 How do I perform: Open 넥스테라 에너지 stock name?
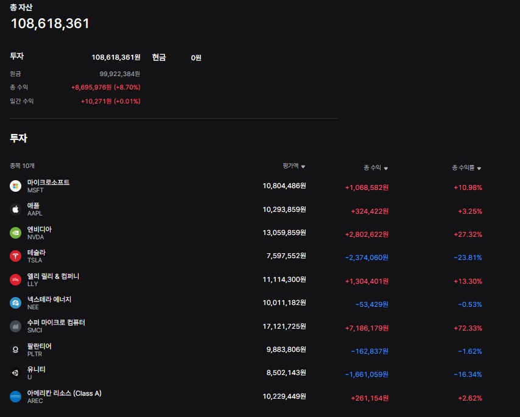coord(49,300)
